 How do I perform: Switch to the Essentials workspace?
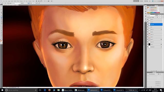click(x=136, y=1)
